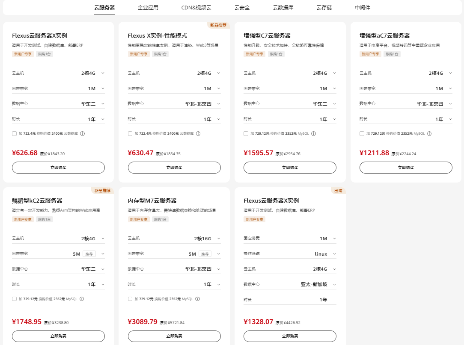Open the CDN&视频云 tab

(x=196, y=7)
